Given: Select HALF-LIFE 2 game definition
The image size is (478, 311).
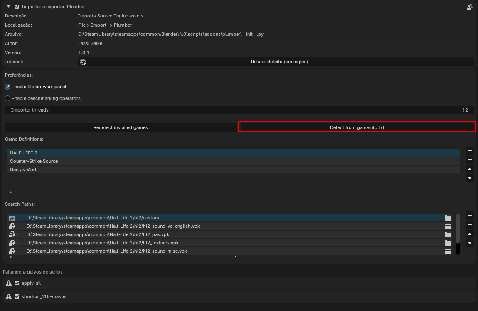Looking at the screenshot, I should coord(233,153).
